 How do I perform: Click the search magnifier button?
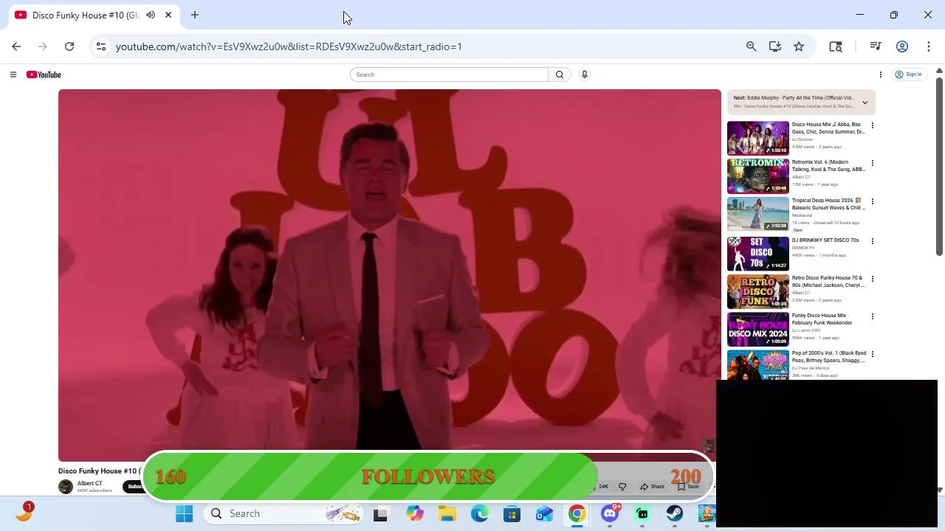pos(560,74)
